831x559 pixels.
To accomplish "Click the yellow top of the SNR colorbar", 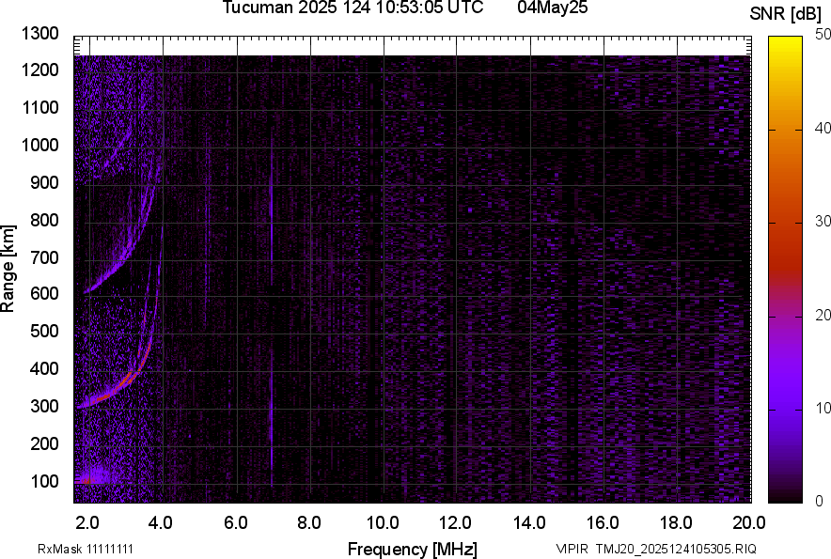I will click(x=785, y=47).
